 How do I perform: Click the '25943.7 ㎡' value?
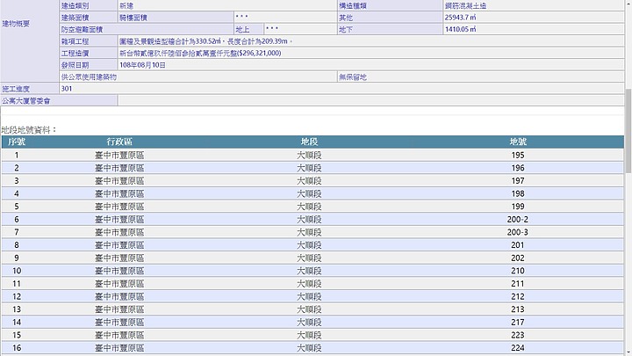click(x=460, y=18)
